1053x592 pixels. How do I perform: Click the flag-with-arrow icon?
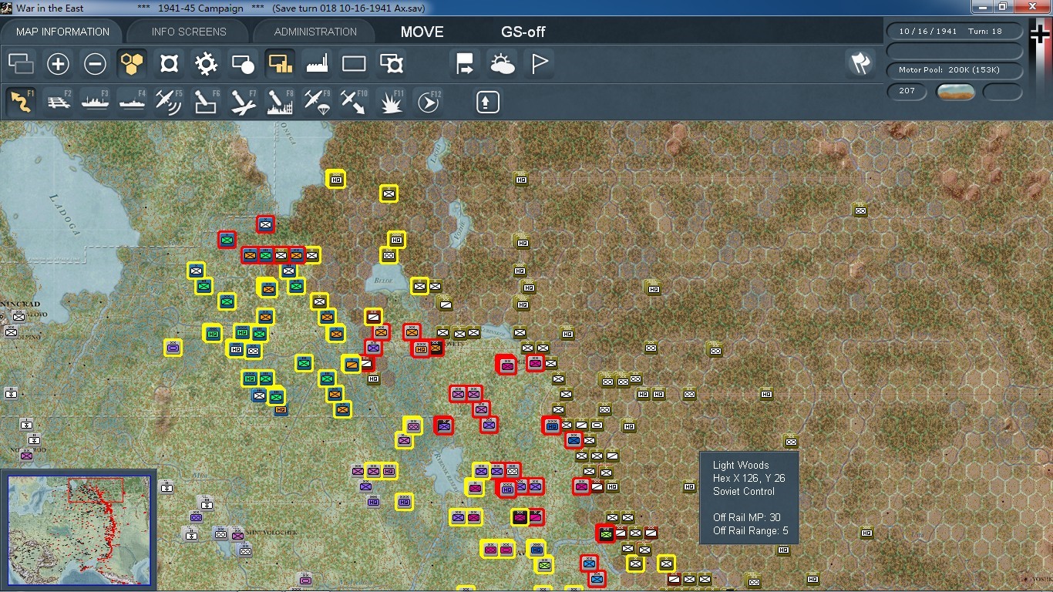coord(465,63)
